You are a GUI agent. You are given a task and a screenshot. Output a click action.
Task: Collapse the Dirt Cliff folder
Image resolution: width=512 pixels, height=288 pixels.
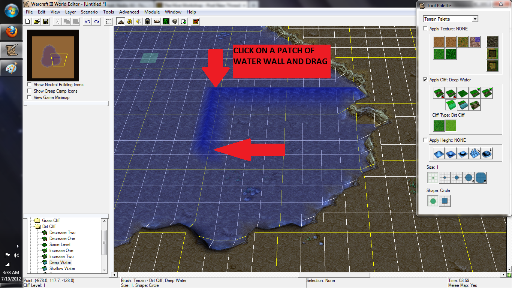point(37,226)
